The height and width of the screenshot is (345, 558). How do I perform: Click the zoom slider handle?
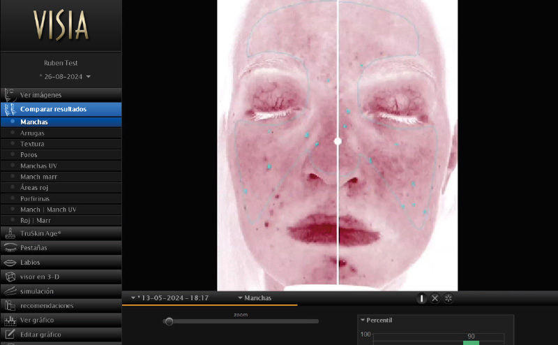pos(169,321)
